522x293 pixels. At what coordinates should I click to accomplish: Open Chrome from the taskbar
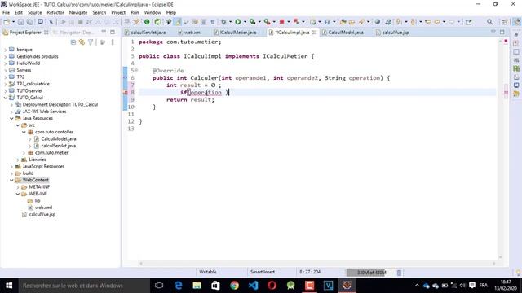point(234,286)
